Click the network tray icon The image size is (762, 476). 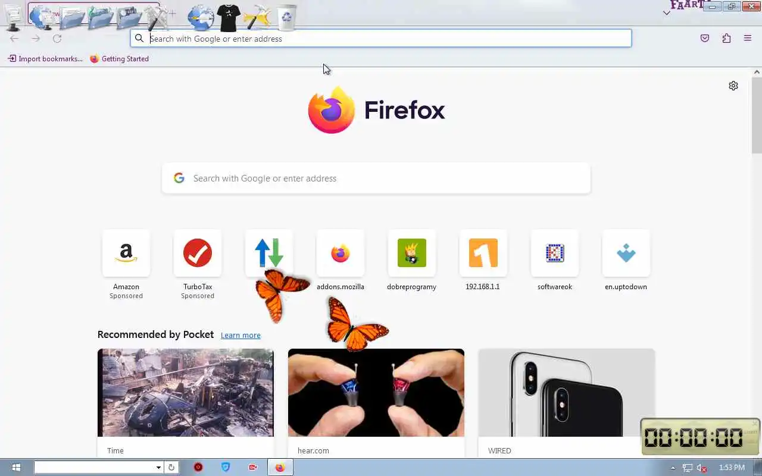click(688, 468)
